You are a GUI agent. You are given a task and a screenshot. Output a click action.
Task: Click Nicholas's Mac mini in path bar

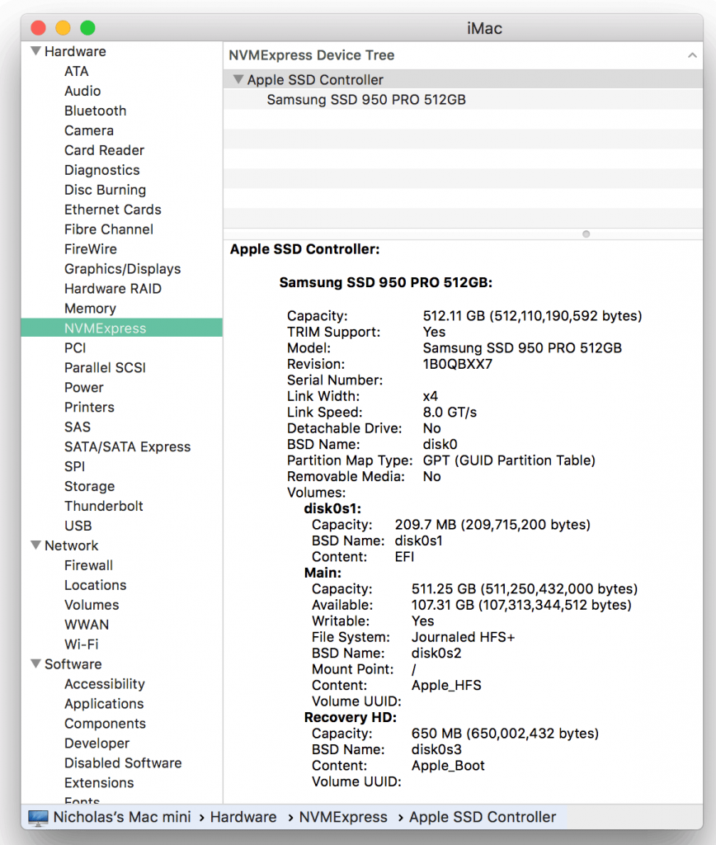(122, 817)
